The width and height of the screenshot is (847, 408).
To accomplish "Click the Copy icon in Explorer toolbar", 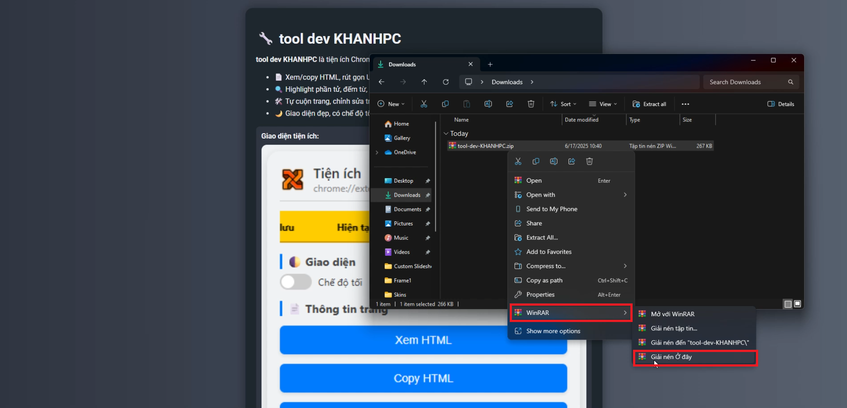I will pyautogui.click(x=445, y=104).
